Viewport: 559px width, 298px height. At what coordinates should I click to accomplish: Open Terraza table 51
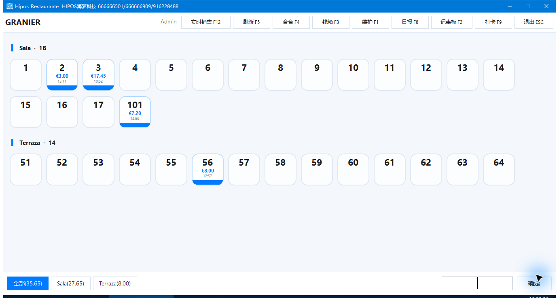pos(26,169)
